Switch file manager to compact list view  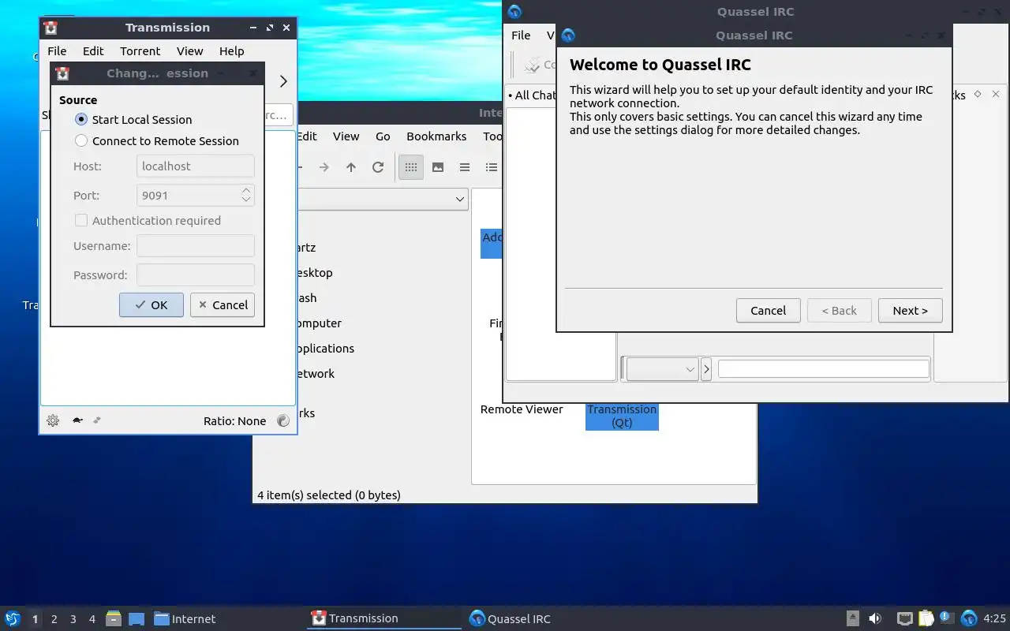tap(465, 167)
